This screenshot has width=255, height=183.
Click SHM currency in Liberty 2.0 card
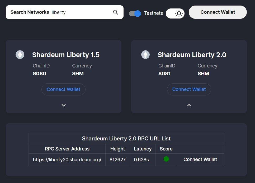pos(204,74)
